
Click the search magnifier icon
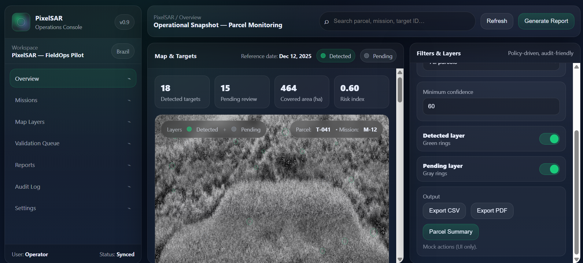[327, 22]
